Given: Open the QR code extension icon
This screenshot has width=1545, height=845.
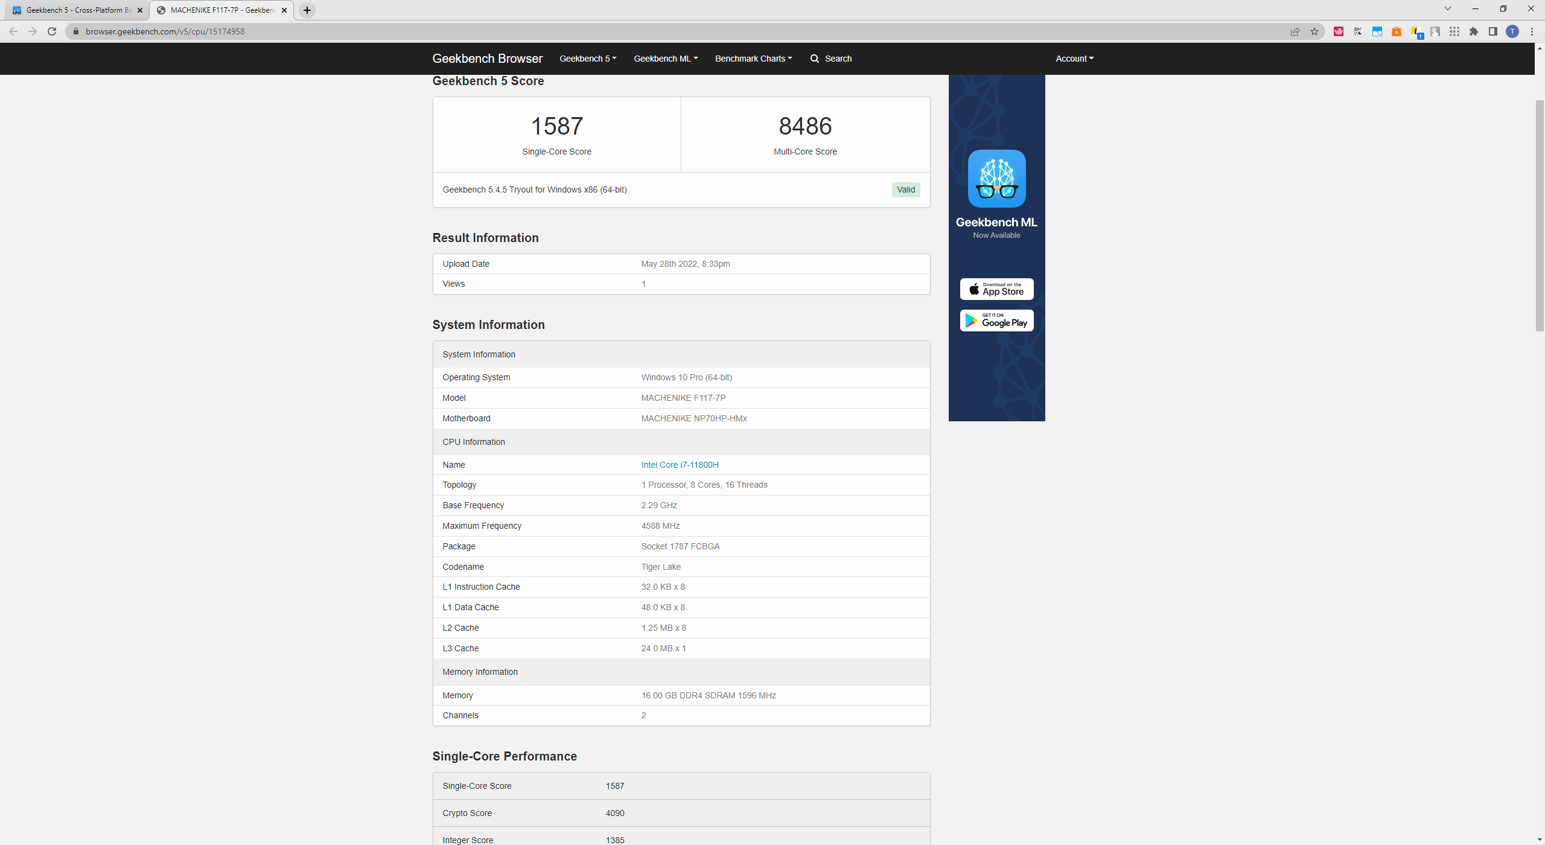Looking at the screenshot, I should [x=1358, y=31].
